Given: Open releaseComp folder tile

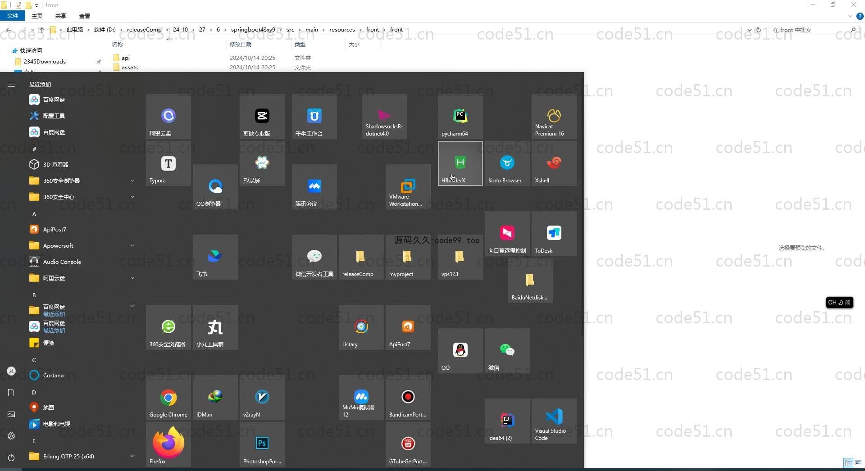Looking at the screenshot, I should point(361,257).
